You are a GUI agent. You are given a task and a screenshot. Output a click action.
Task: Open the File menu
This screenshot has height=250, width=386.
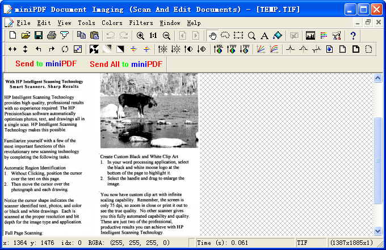24,23
